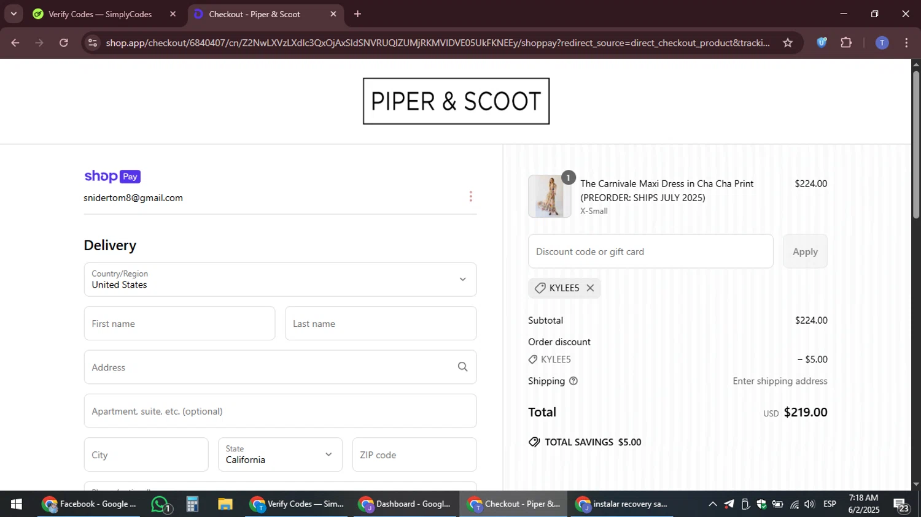Click the Windows security tray icon
Image resolution: width=921 pixels, height=517 pixels.
point(761,504)
